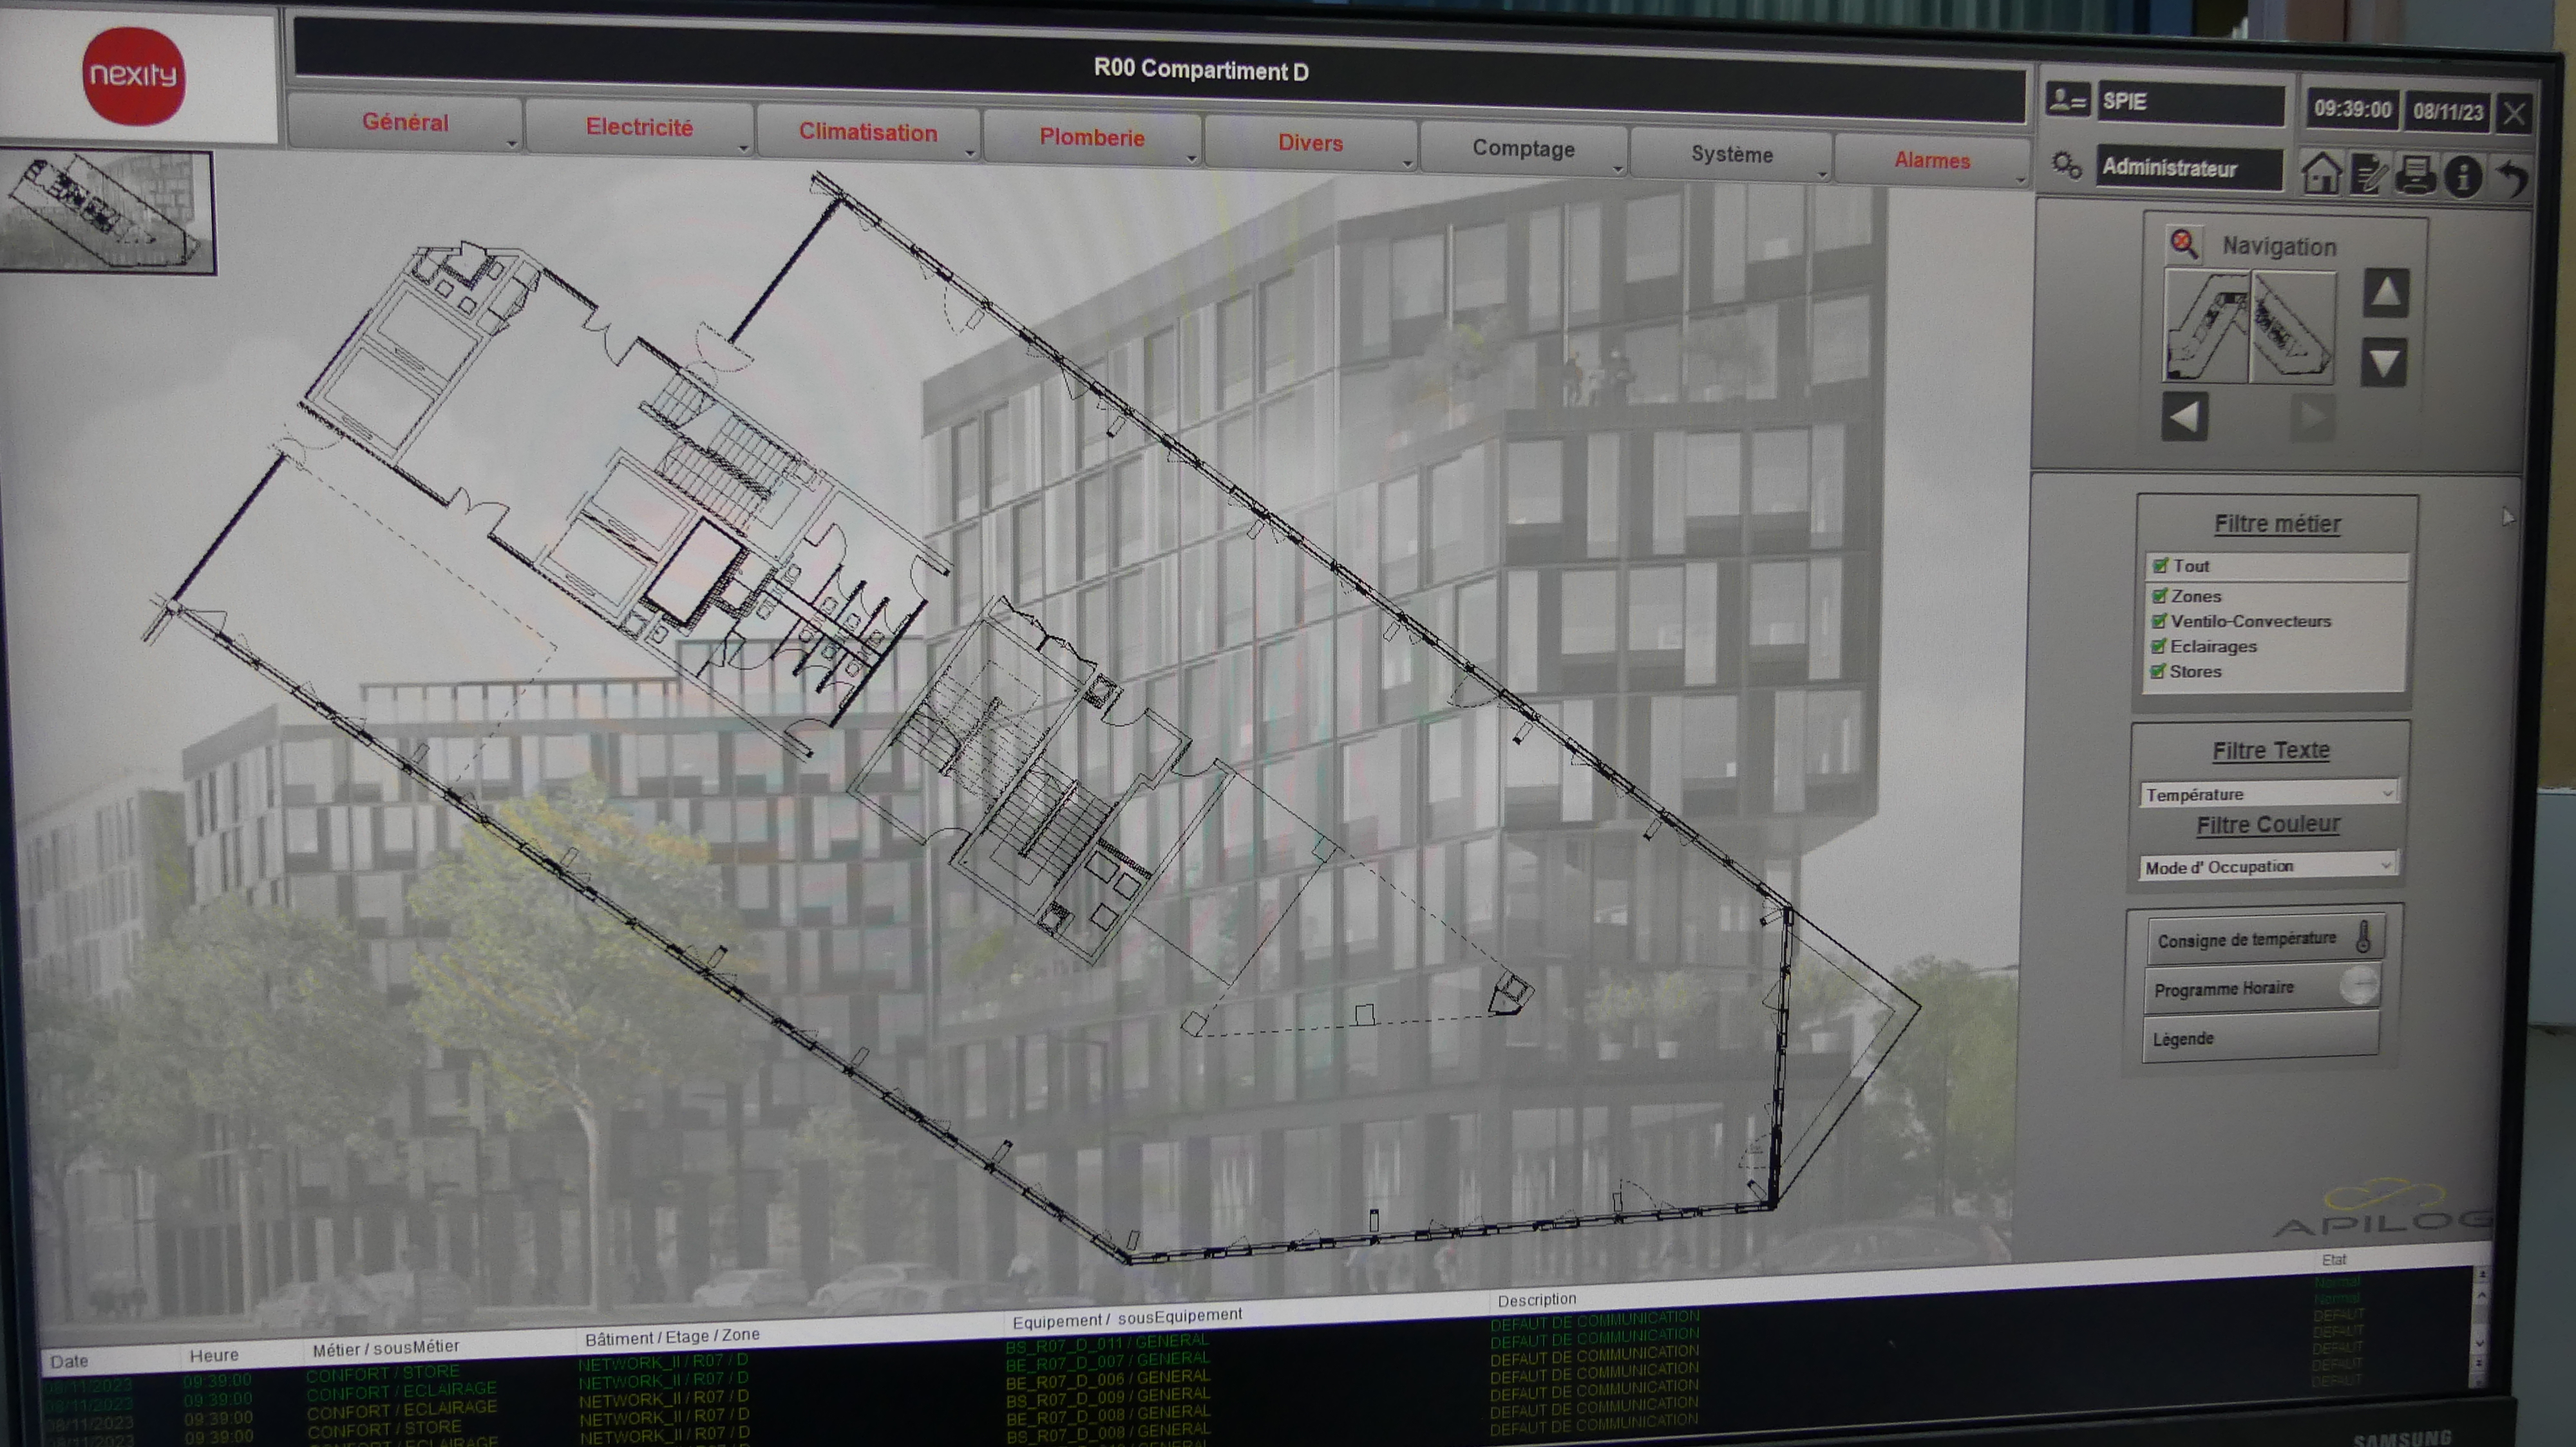
Task: Click the home icon in top toolbar
Action: [2321, 174]
